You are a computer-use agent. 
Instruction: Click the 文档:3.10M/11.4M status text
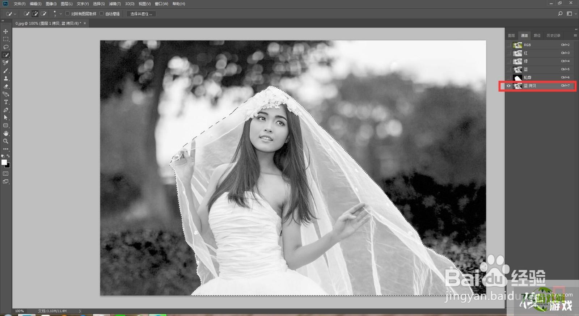(x=52, y=311)
